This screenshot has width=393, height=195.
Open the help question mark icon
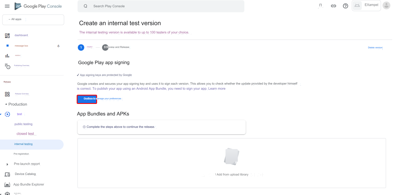coord(346,6)
